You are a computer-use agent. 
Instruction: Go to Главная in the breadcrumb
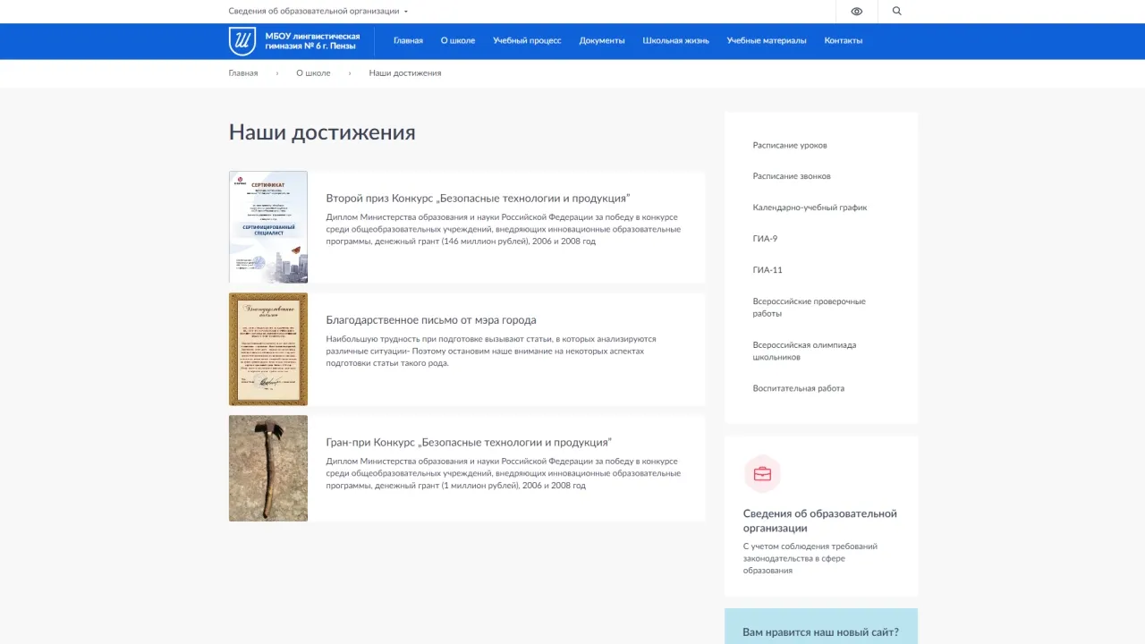pos(243,73)
